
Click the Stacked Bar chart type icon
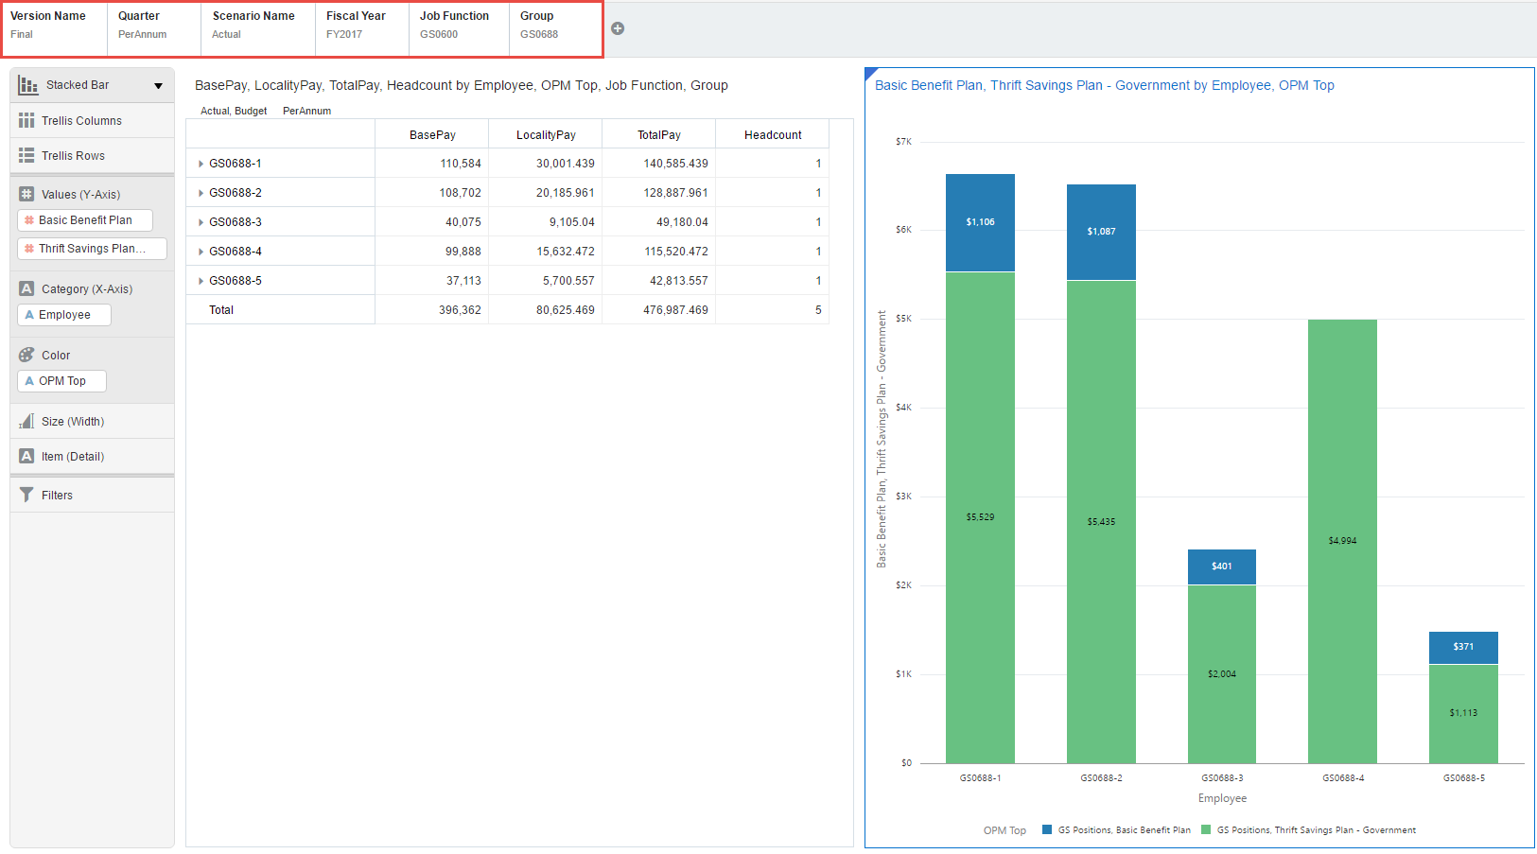(28, 85)
